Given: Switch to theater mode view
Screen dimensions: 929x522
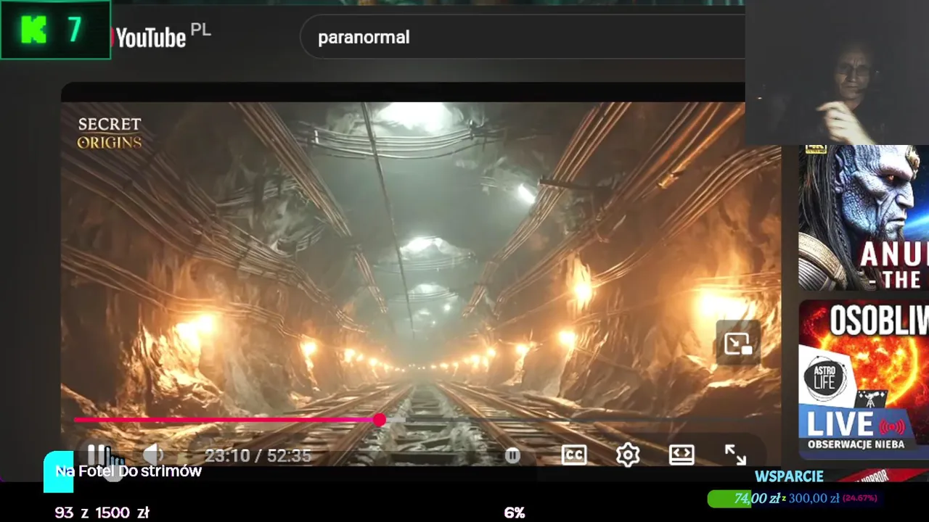Looking at the screenshot, I should coord(682,455).
